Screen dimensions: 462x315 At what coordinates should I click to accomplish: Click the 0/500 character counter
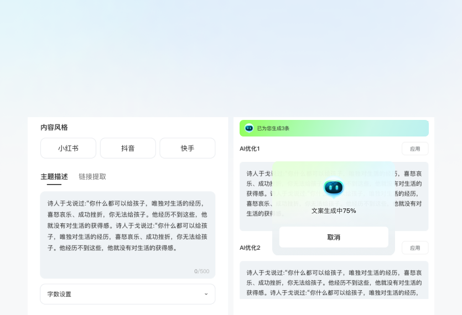tap(201, 271)
